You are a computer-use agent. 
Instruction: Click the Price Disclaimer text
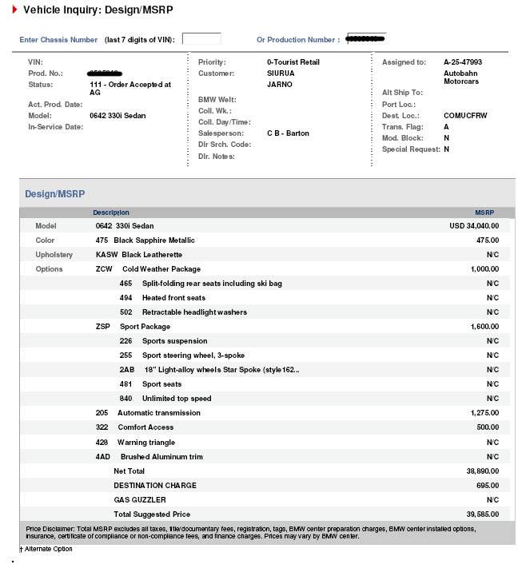[x=250, y=532]
